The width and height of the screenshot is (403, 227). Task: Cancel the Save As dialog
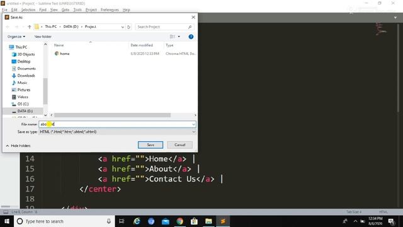[179, 145]
